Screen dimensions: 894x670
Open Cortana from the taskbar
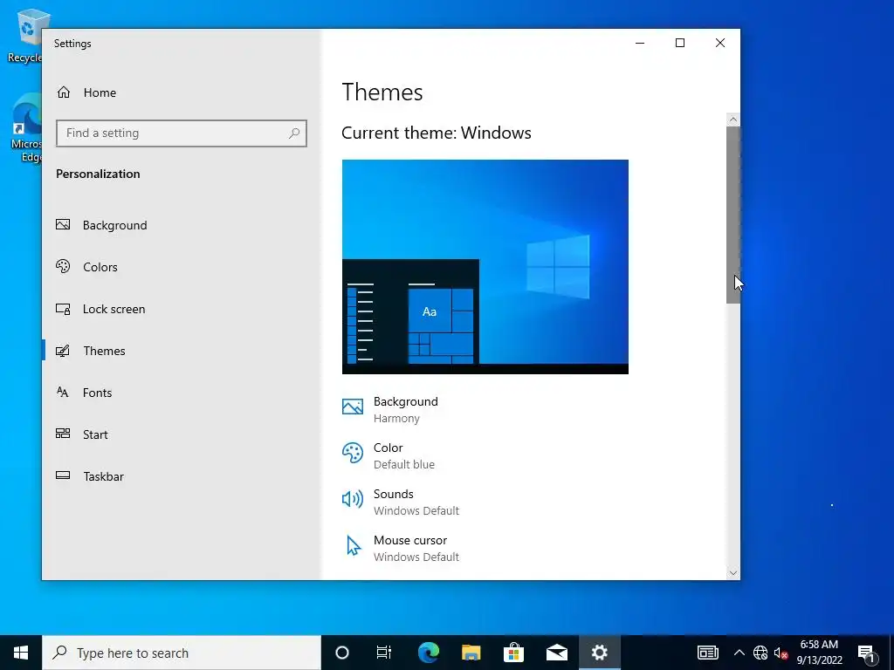(x=342, y=653)
